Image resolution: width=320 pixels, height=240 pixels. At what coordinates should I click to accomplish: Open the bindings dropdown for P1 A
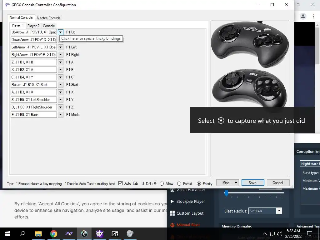(60, 62)
